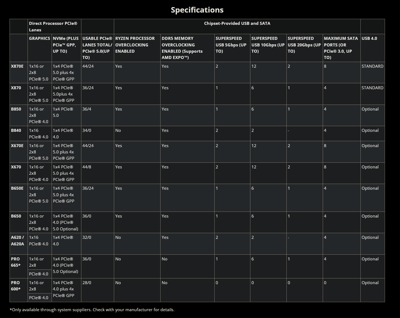Select the X870 row label
Viewport: 400px width, 318px height.
coord(16,88)
